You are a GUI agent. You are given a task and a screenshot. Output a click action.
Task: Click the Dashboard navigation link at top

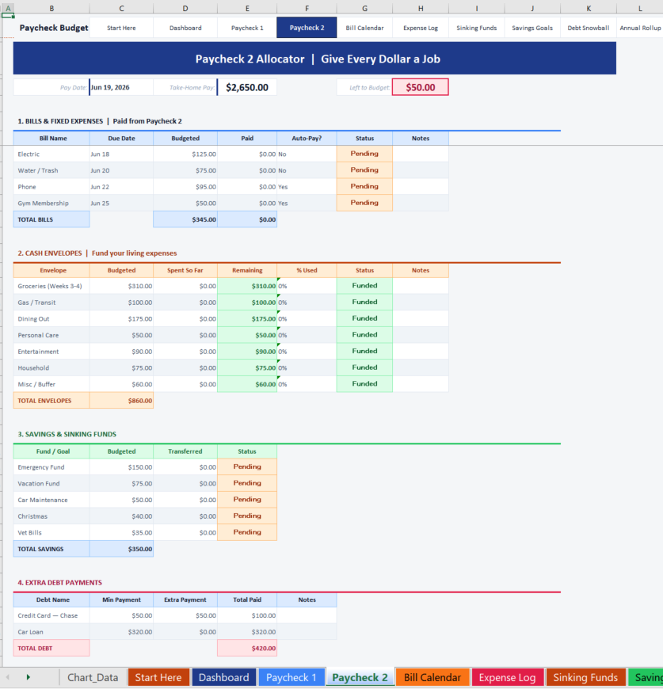click(x=185, y=28)
